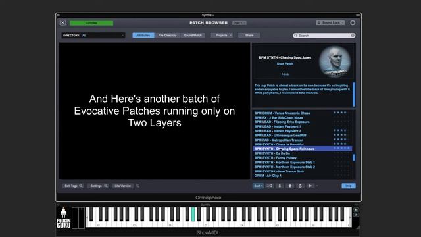This screenshot has height=237, width=421.
Task: Click the highlighted green key on ShowMIDI keyboard
Action: (193, 214)
